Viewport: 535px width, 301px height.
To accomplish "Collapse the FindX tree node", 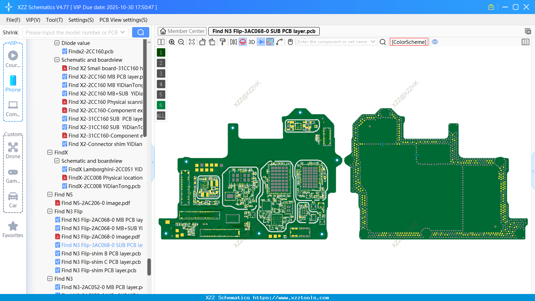I will pos(50,153).
